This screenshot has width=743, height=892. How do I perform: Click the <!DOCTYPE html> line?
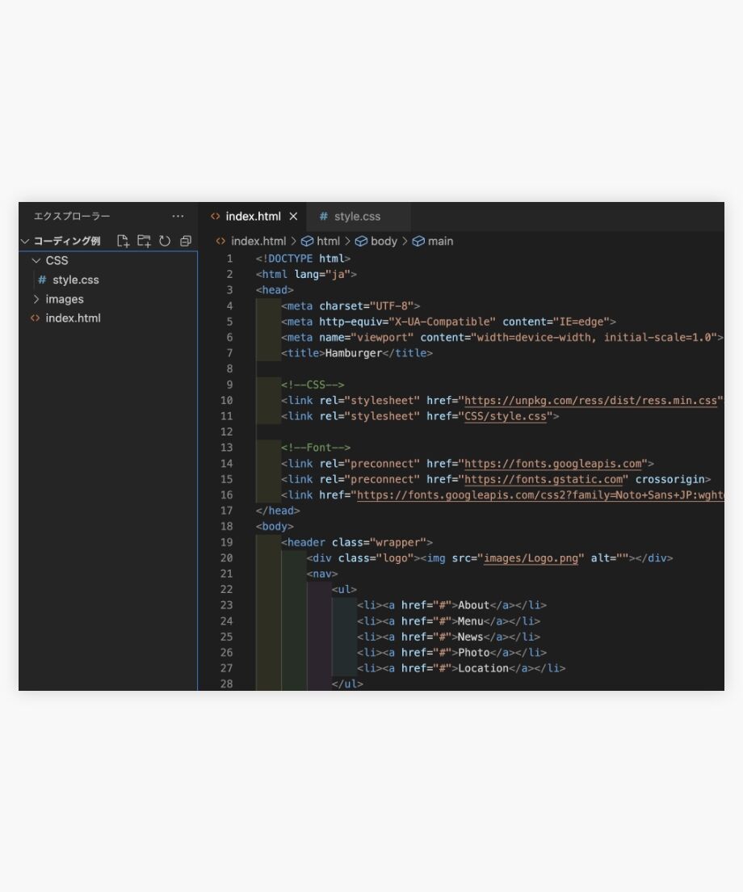tap(303, 259)
